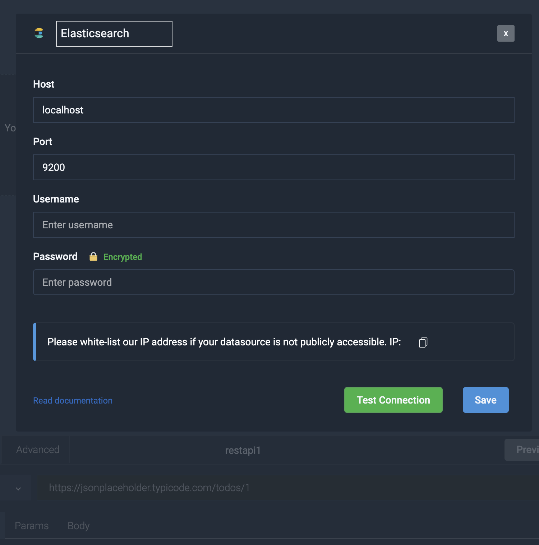Expand the request method dropdown chevron

click(x=18, y=489)
